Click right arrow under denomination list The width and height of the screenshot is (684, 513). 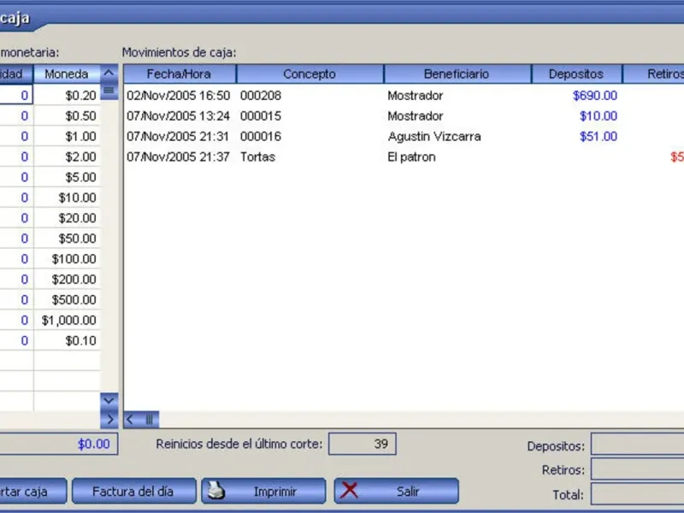click(x=109, y=420)
